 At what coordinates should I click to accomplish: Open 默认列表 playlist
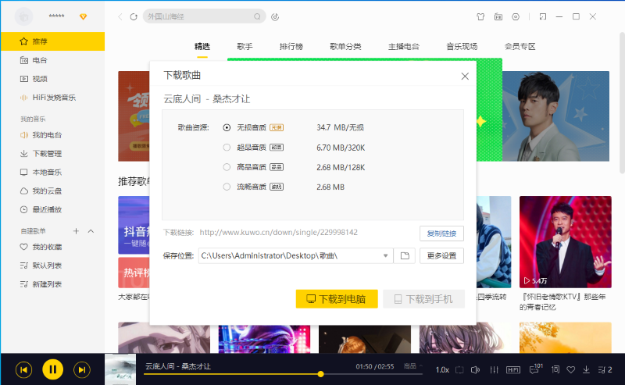coord(52,266)
